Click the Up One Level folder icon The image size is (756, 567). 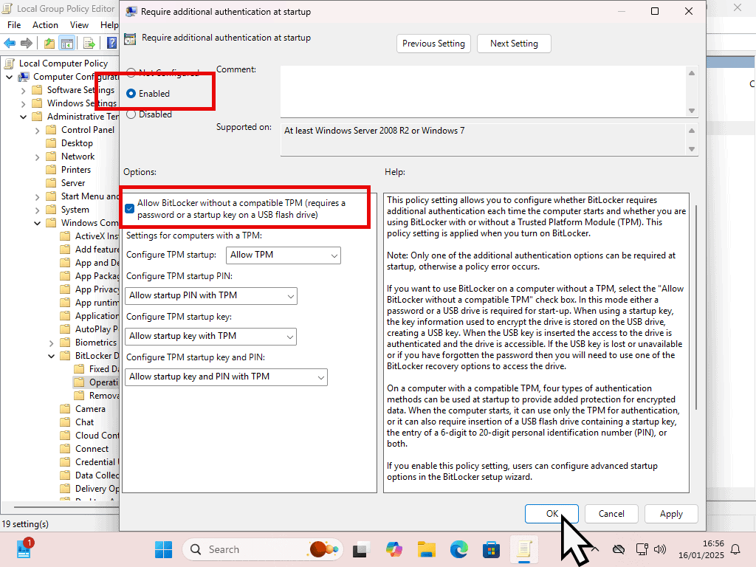coord(49,43)
